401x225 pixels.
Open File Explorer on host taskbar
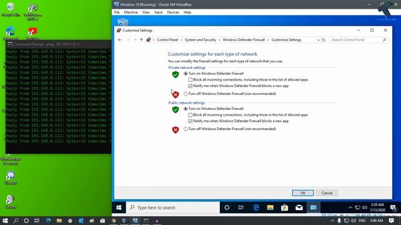point(59,221)
